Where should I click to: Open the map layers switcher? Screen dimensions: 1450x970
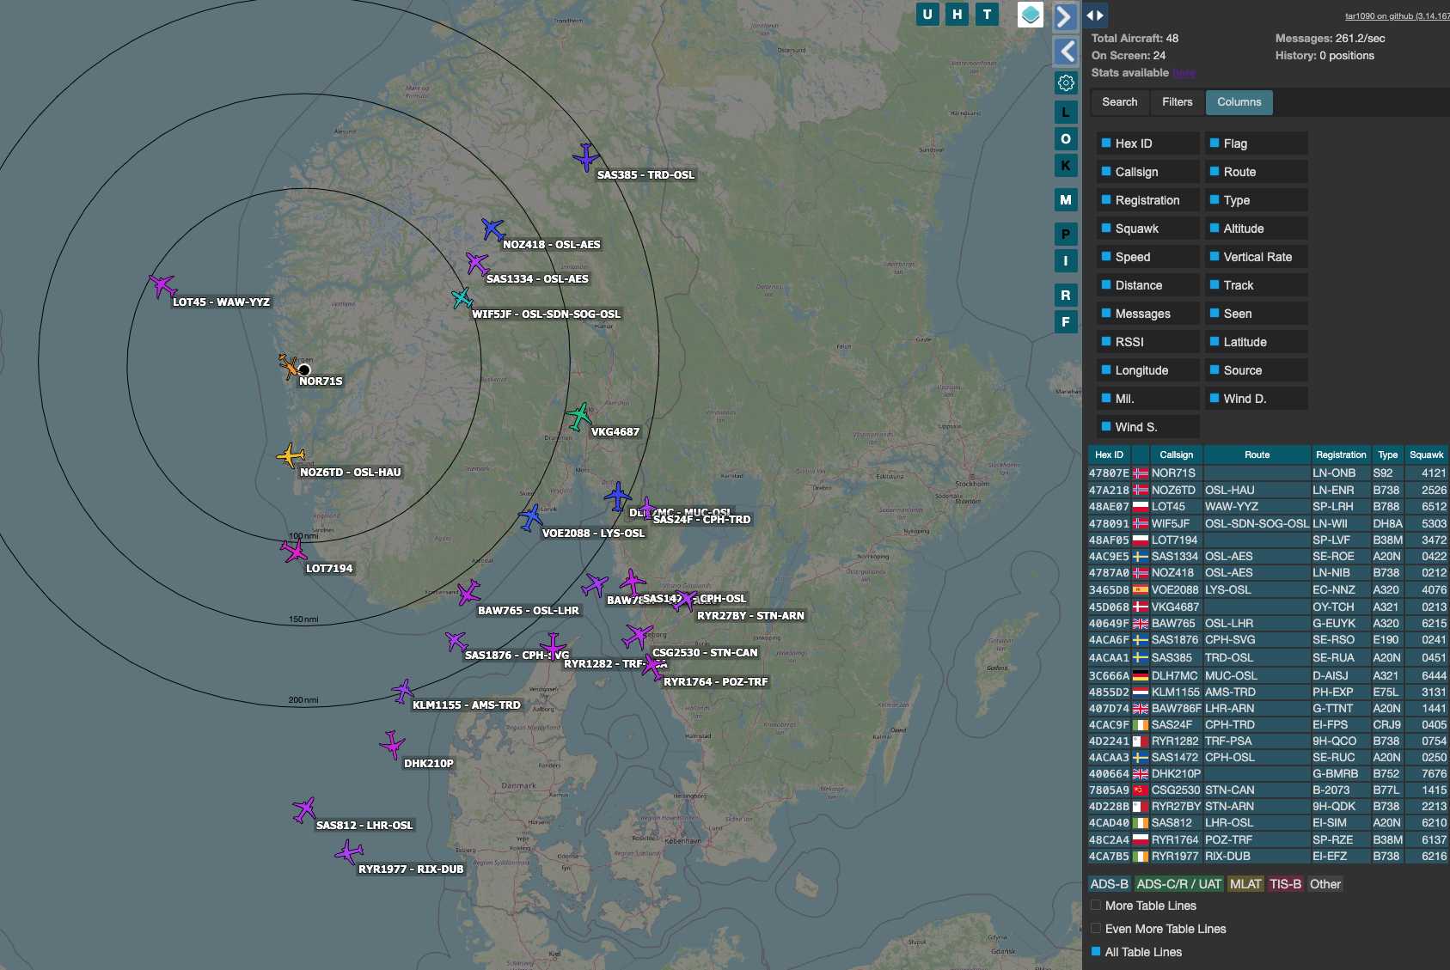(x=1030, y=15)
